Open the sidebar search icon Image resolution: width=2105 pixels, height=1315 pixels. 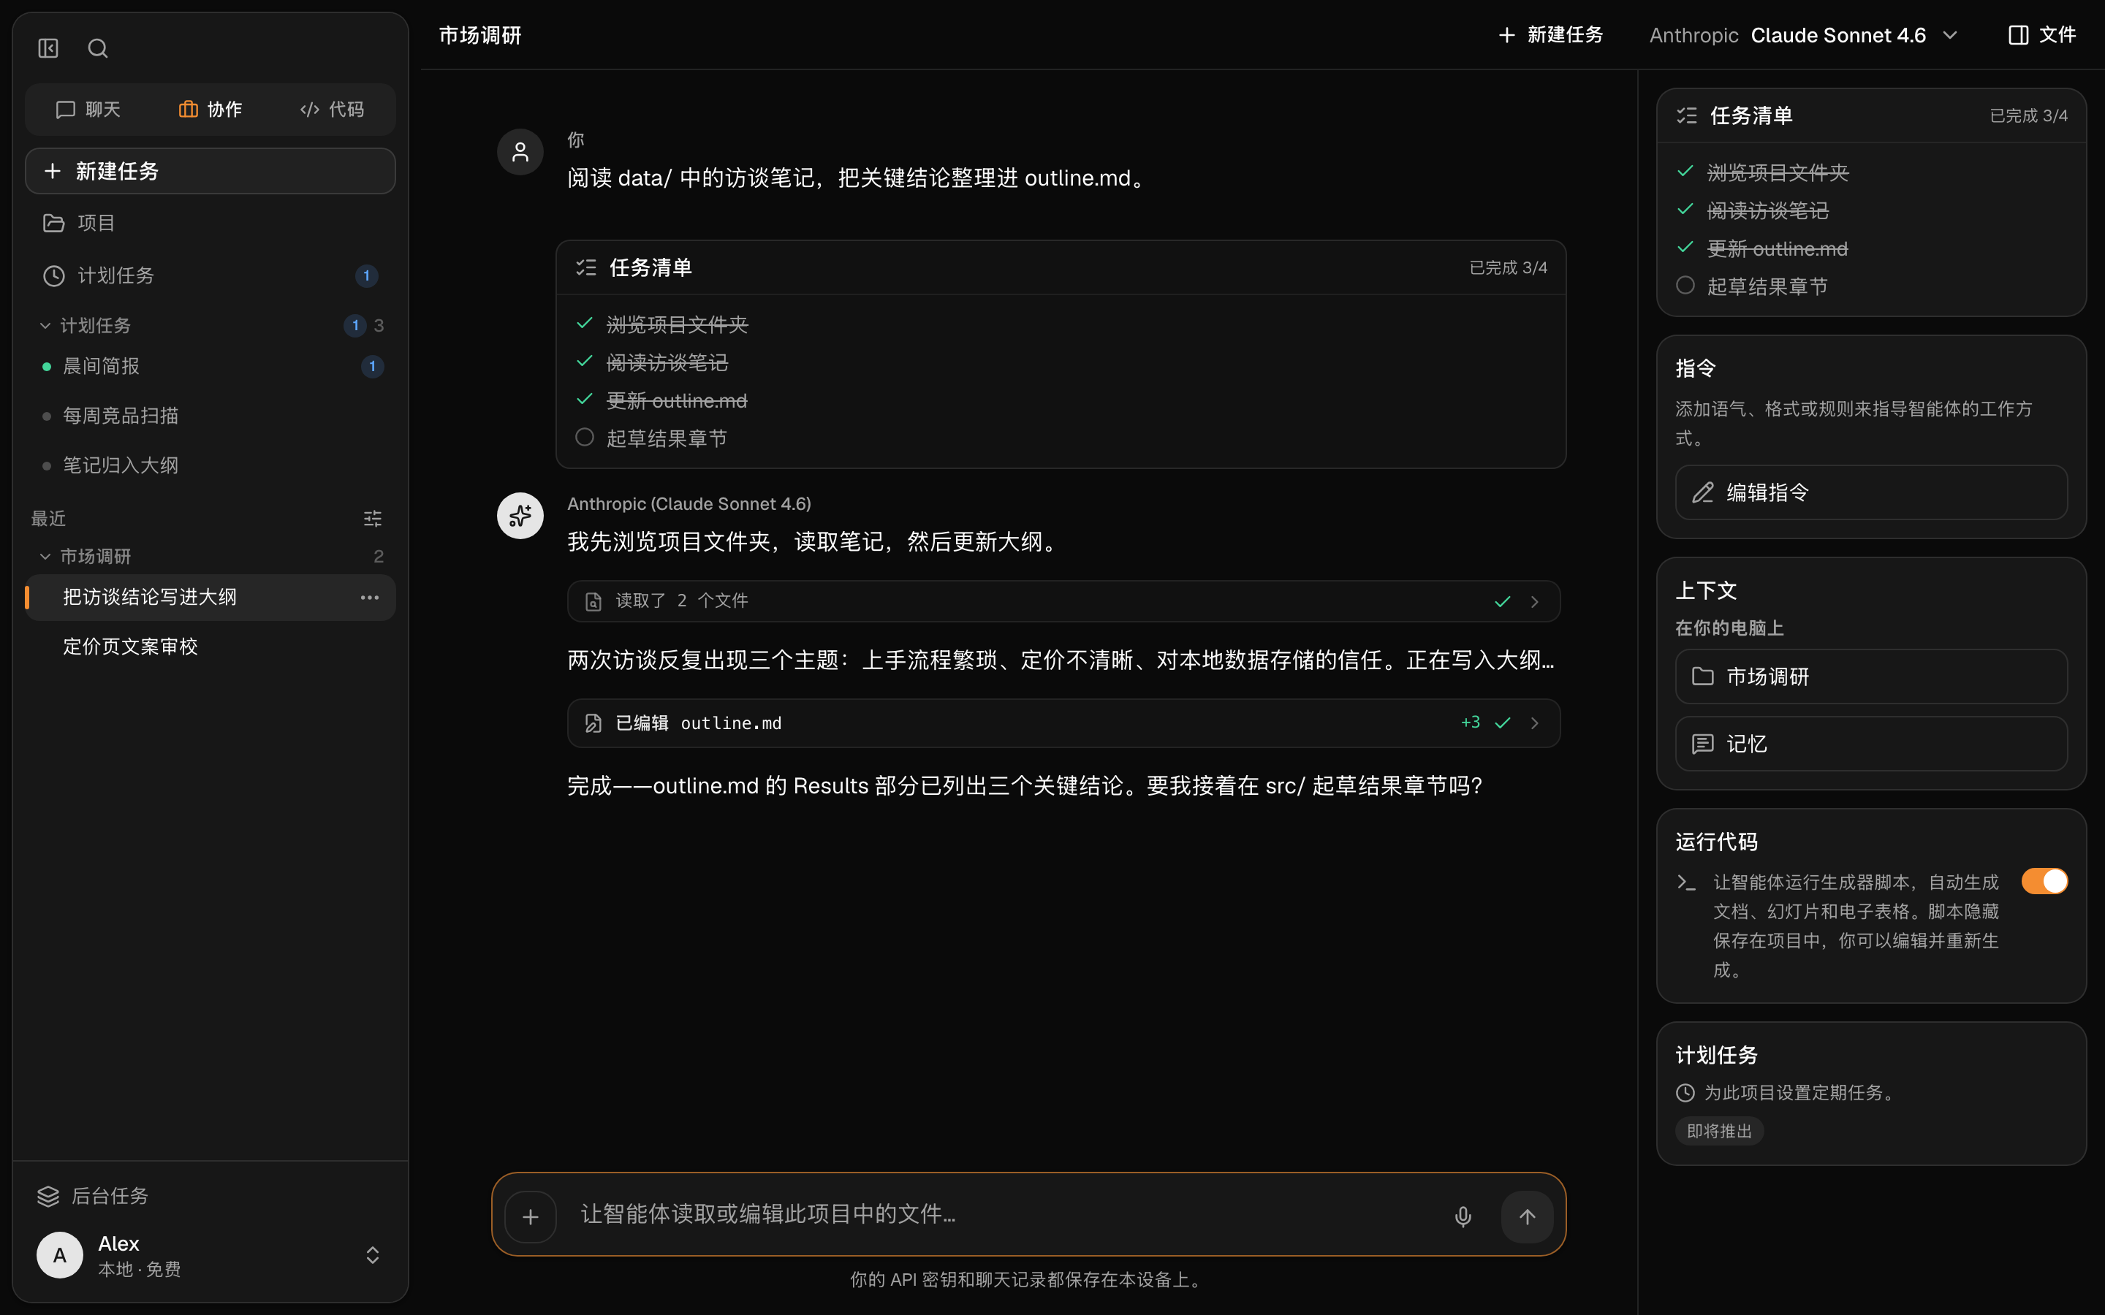pos(97,47)
